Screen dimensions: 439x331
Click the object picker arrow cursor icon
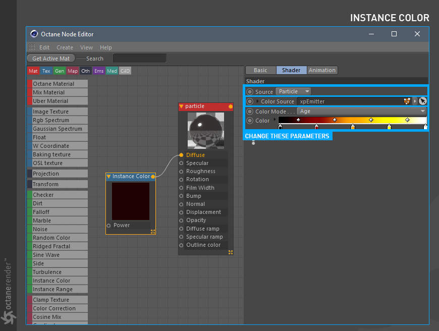coord(422,101)
